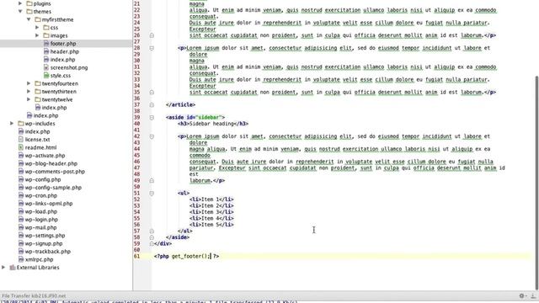Click the Sidebar heading h3 text

coord(211,124)
